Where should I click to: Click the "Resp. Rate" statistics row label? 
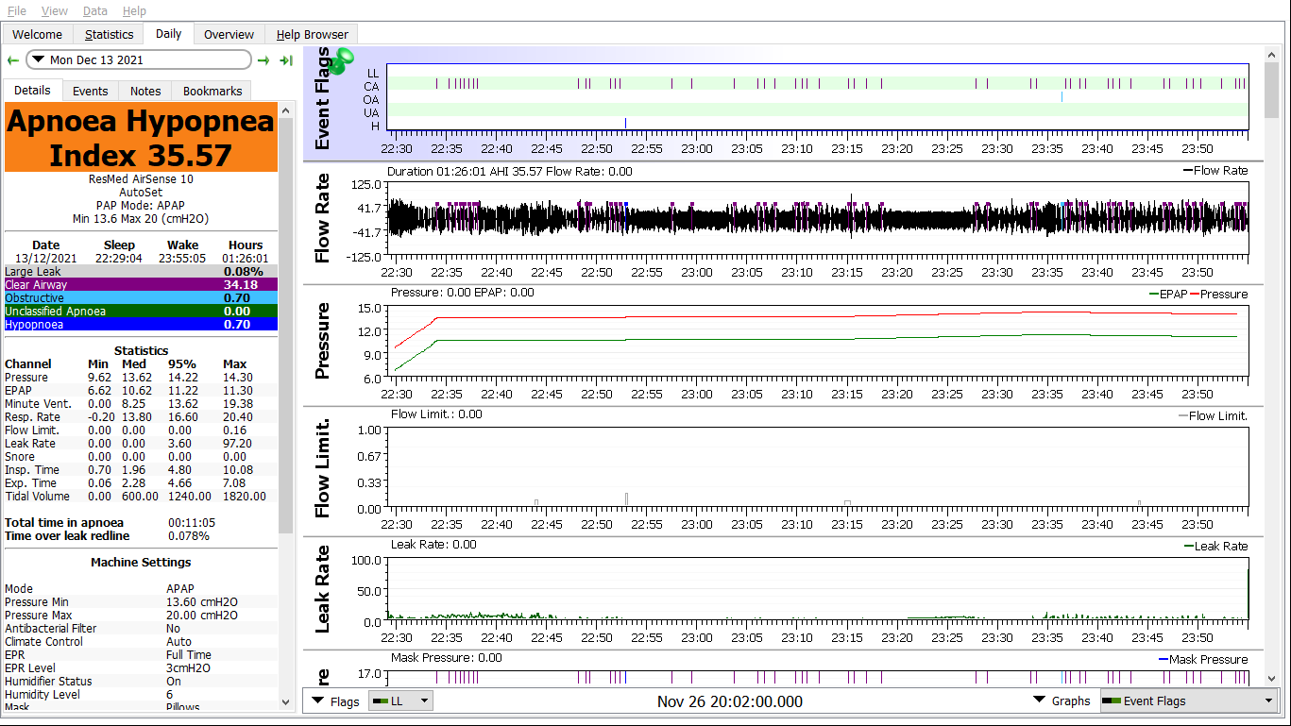[31, 416]
